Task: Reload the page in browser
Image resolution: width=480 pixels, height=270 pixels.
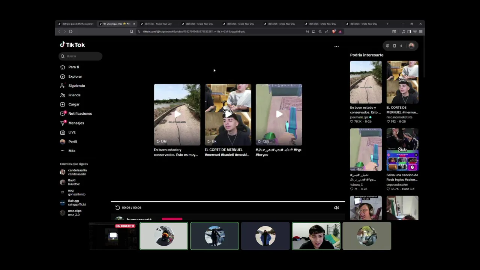Action: [x=70, y=31]
